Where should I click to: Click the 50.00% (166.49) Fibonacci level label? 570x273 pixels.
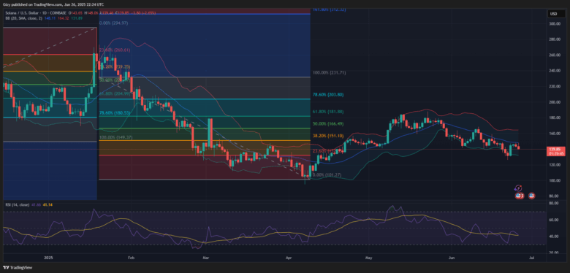tap(327, 124)
